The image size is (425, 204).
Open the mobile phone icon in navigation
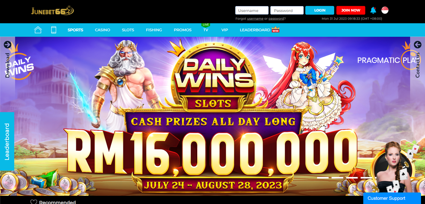coord(54,30)
